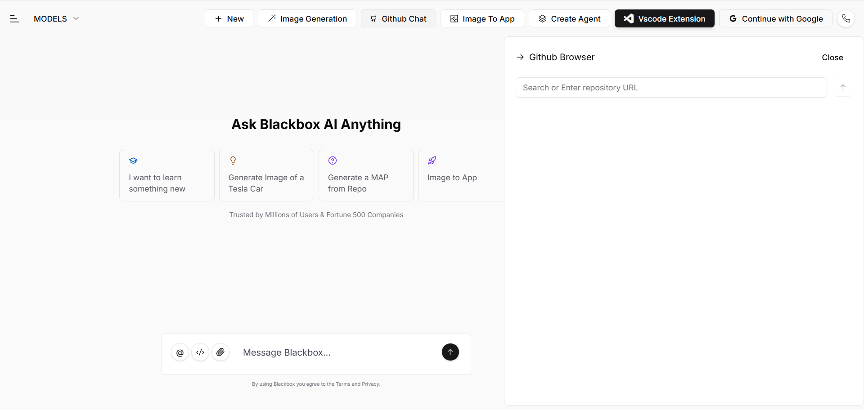Screen dimensions: 864x410
Task: Open the sidebar hamburger menu
Action: tap(14, 18)
